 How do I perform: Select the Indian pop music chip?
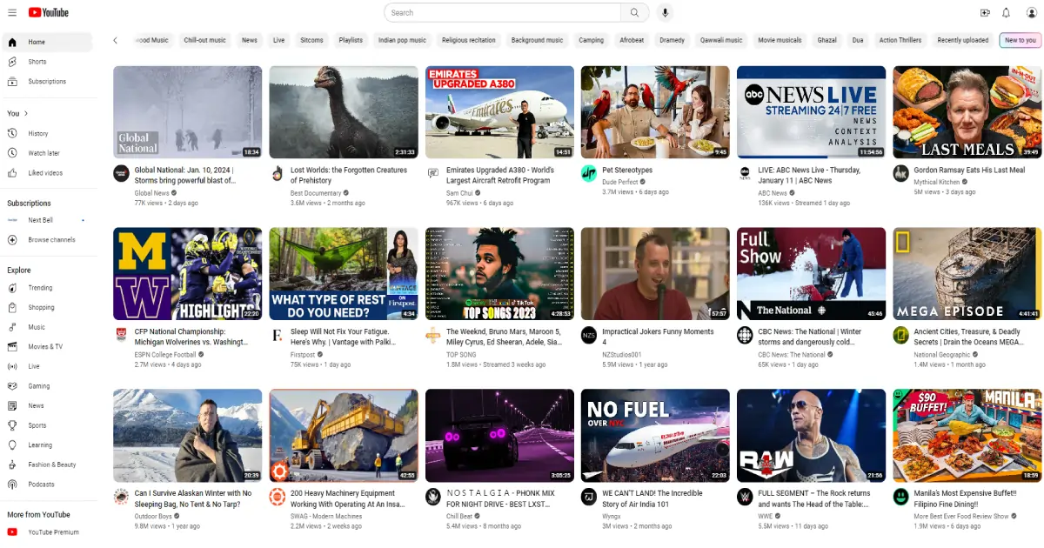[402, 40]
